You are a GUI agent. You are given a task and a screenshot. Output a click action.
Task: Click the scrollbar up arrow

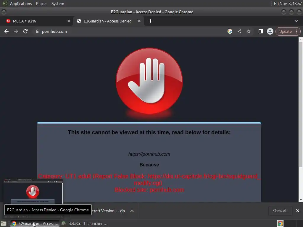pos(301,39)
